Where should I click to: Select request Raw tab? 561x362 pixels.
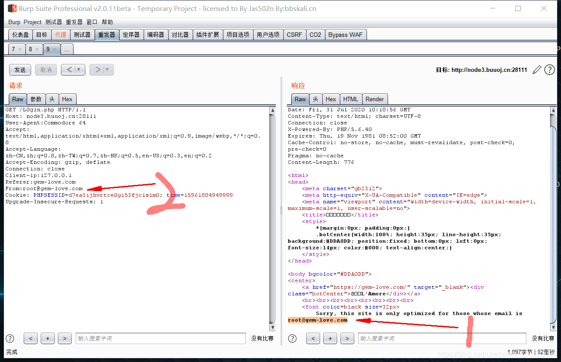click(x=18, y=99)
